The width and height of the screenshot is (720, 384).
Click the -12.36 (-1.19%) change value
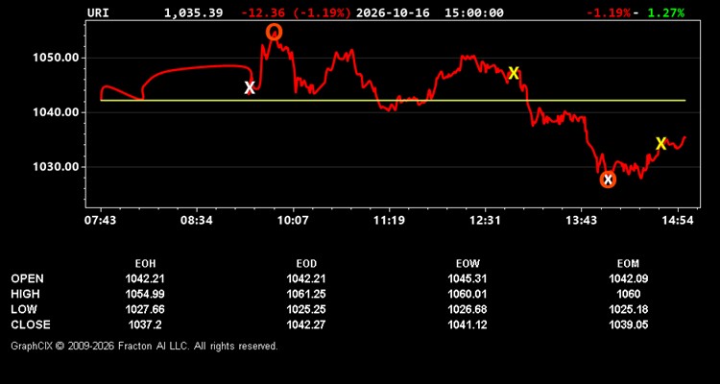297,12
